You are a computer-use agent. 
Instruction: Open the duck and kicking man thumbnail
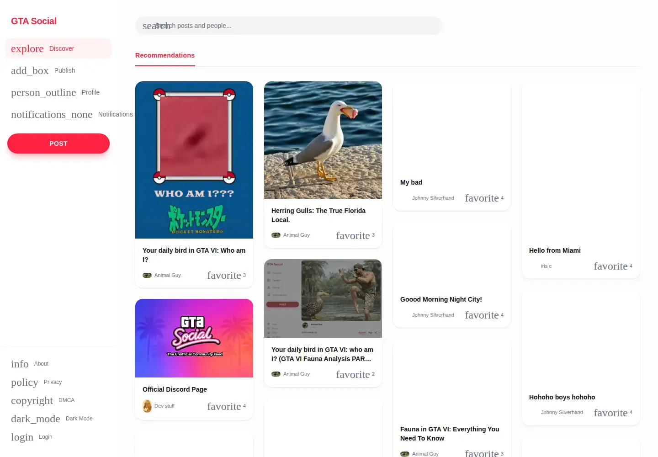click(x=323, y=298)
